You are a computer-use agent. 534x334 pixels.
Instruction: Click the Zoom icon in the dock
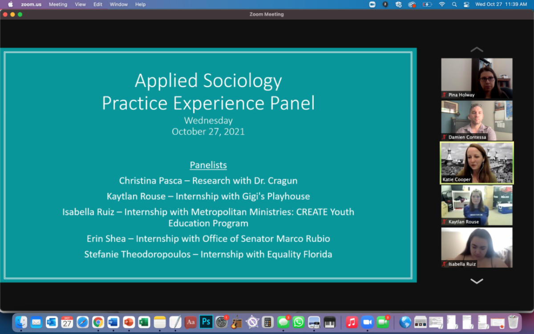click(x=367, y=322)
